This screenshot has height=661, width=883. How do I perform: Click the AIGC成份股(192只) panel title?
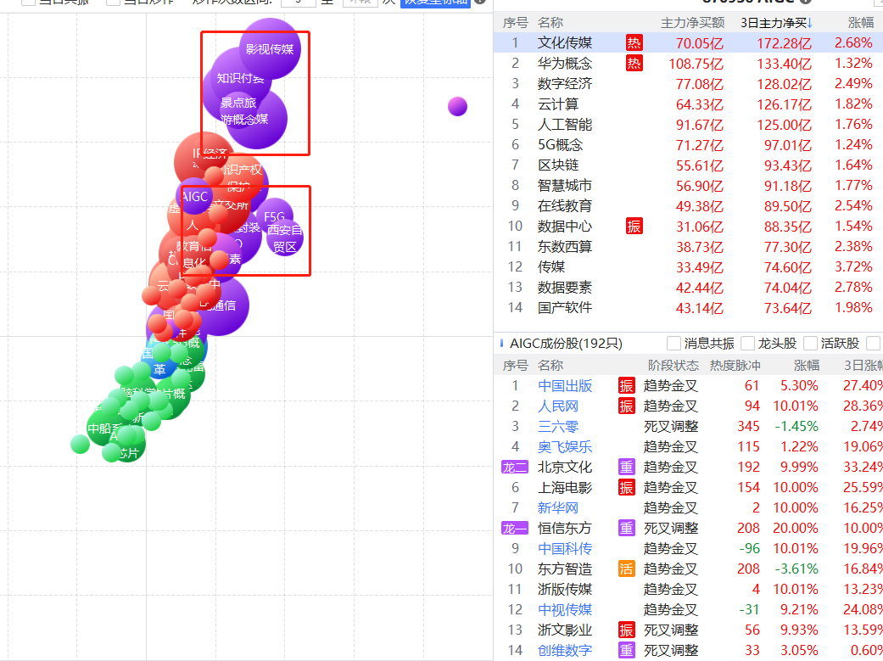[566, 343]
